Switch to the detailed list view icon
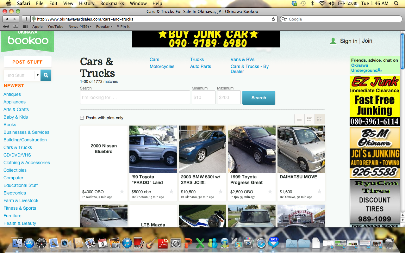405x253 pixels. (x=309, y=119)
